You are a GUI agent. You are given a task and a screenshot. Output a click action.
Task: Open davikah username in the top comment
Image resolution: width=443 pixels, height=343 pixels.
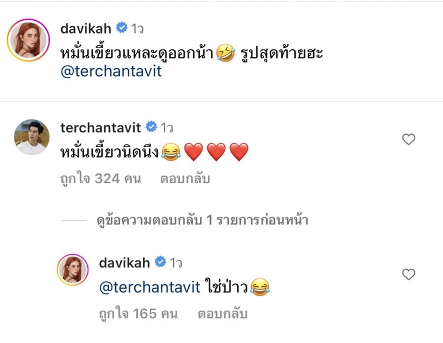(86, 28)
